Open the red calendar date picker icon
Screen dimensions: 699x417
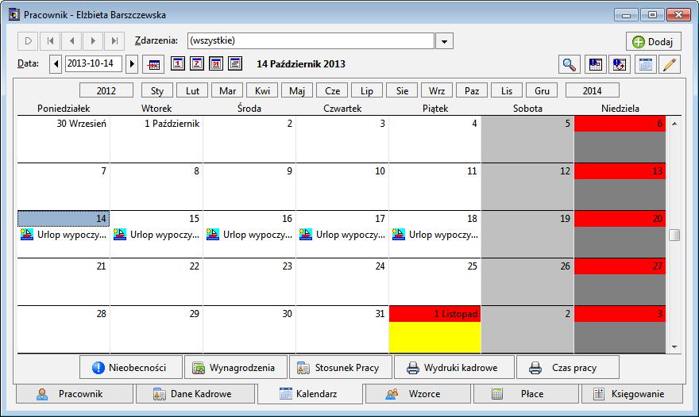point(153,64)
